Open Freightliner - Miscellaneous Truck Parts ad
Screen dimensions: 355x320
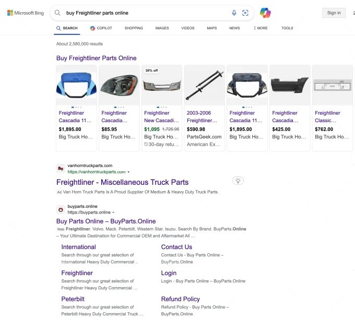(x=122, y=182)
